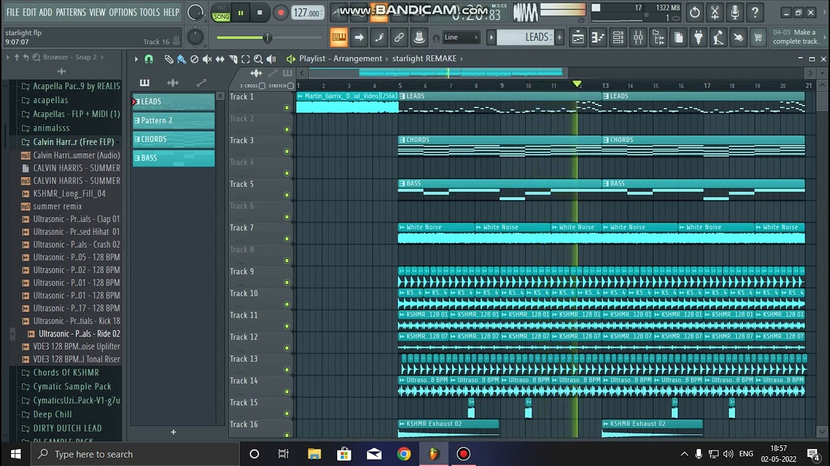This screenshot has height=466, width=830.
Task: Select the Slip tool in playlist toolbar
Action: coord(220,59)
